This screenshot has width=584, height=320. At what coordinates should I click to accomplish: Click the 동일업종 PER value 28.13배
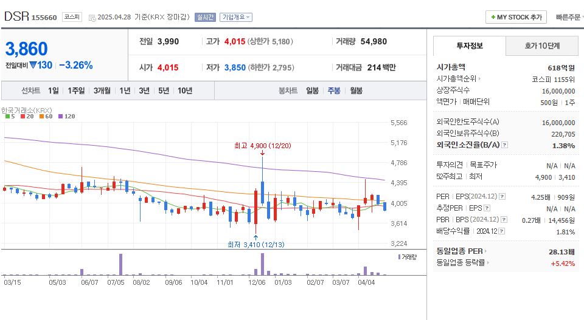pyautogui.click(x=561, y=252)
